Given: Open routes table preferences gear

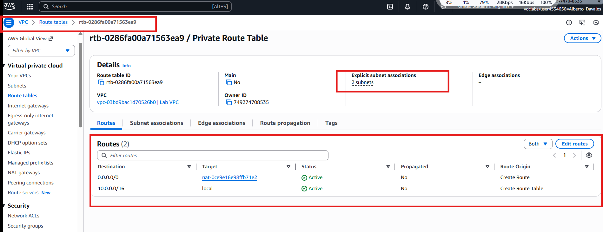Looking at the screenshot, I should [589, 155].
